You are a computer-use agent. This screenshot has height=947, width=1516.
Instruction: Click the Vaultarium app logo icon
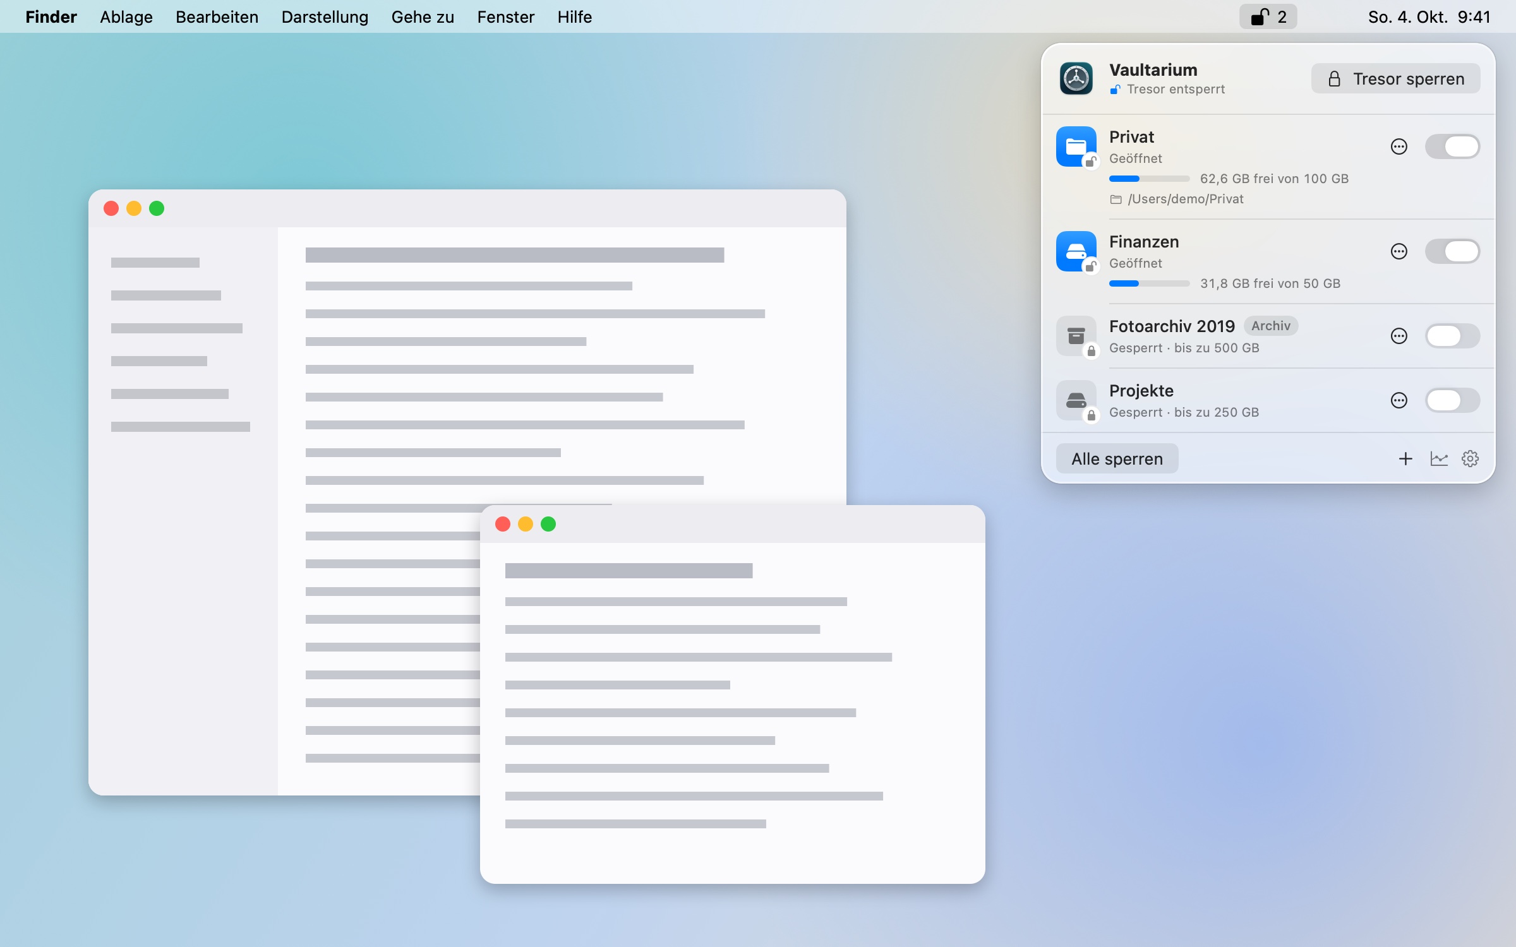pyautogui.click(x=1076, y=79)
